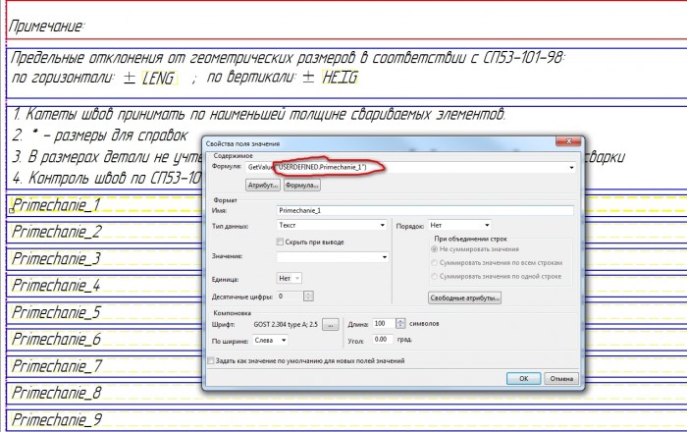Select the HEIG value field
This screenshot has width=687, height=432.
click(341, 78)
